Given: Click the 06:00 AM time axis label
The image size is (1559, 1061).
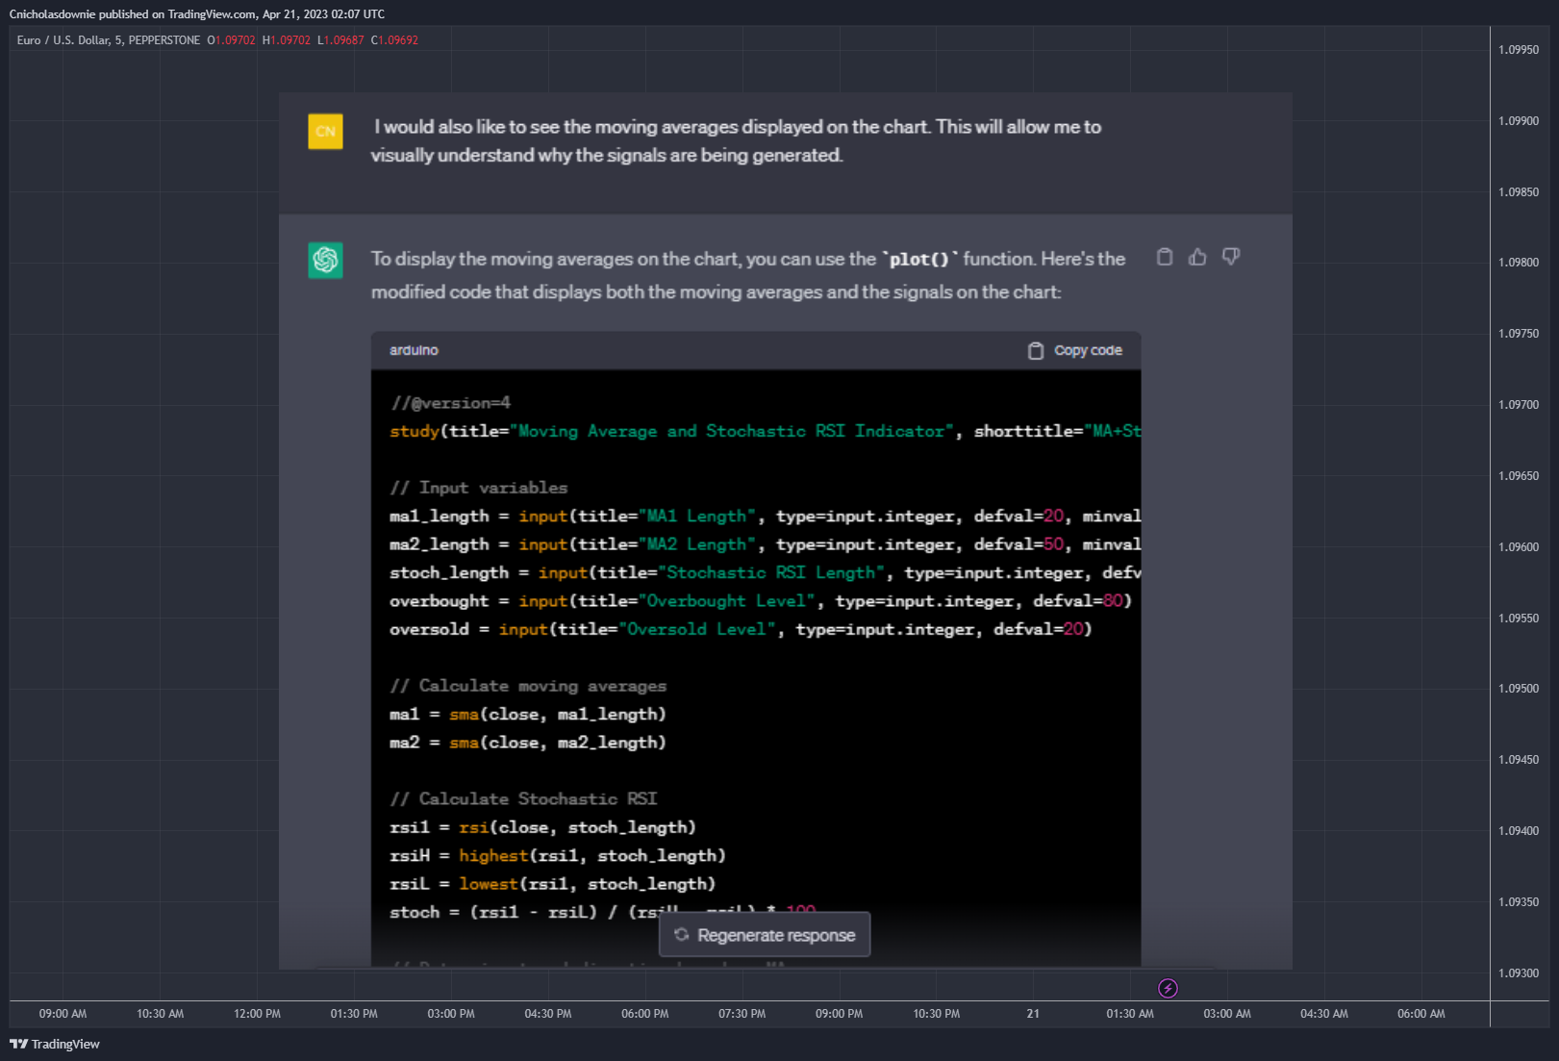Looking at the screenshot, I should coord(1421,1014).
